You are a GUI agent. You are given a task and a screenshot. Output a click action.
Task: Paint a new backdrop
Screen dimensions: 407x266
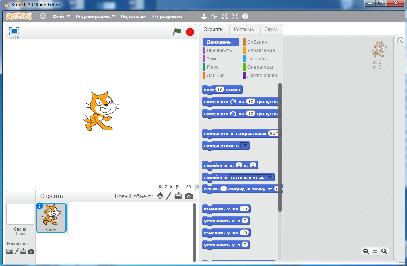pos(16,251)
